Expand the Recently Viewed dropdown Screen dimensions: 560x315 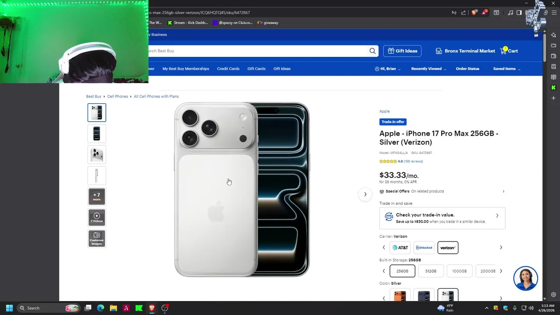(429, 69)
